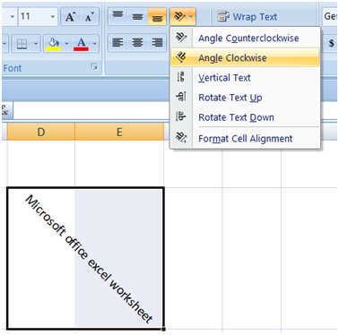
Task: Click the Borders button
Action: (x=22, y=44)
